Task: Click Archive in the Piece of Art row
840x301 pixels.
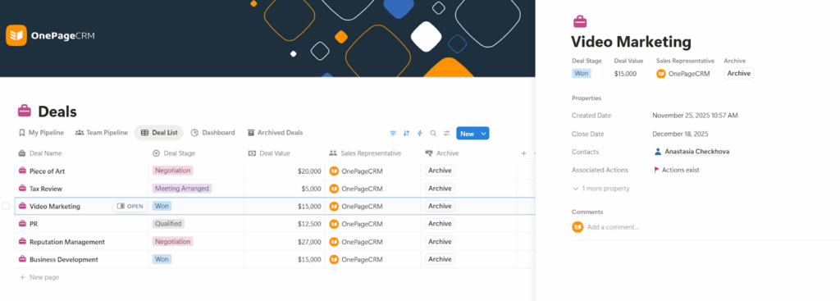Action: (x=440, y=171)
